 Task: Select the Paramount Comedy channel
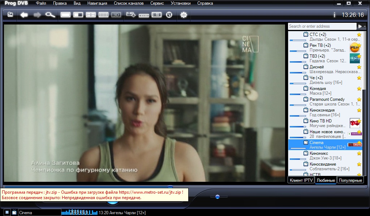click(x=327, y=99)
